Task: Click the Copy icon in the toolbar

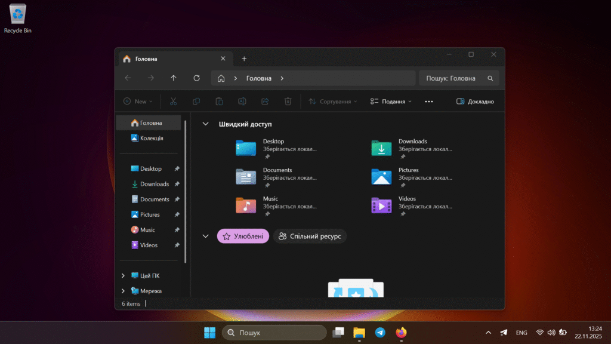Action: tap(196, 101)
